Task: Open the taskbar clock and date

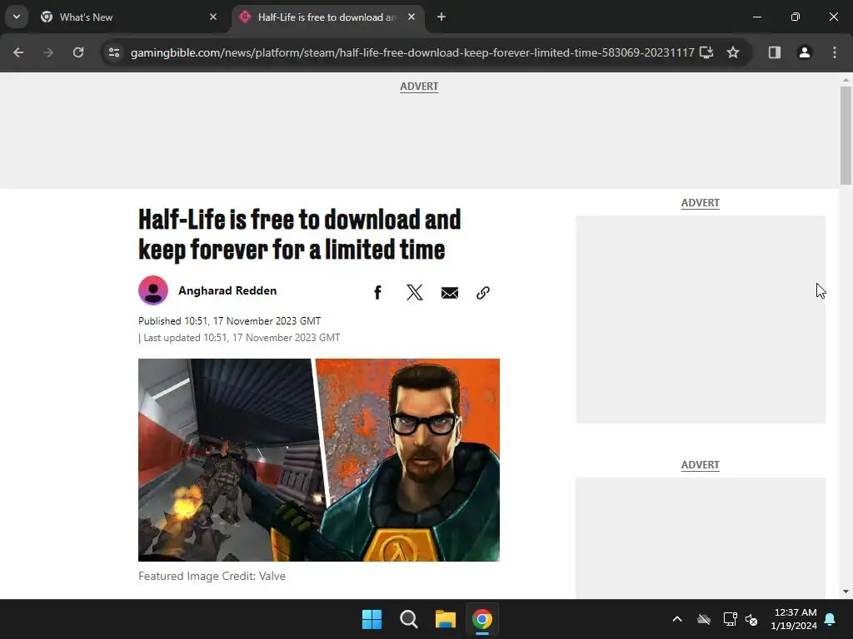Action: click(x=794, y=619)
